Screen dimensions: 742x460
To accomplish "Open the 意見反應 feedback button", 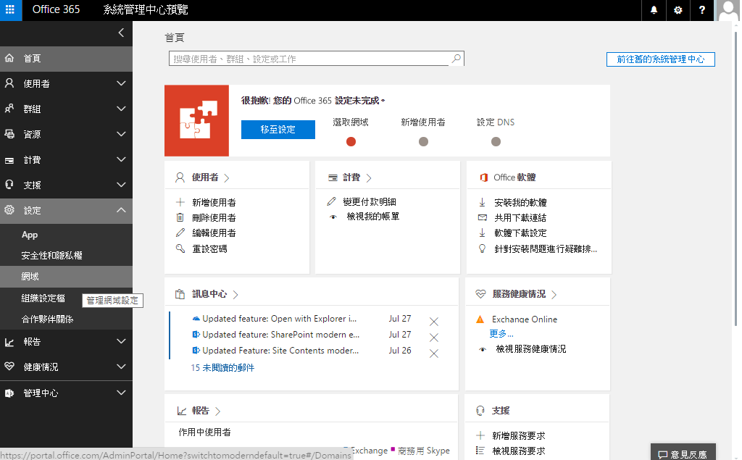I will [x=683, y=453].
